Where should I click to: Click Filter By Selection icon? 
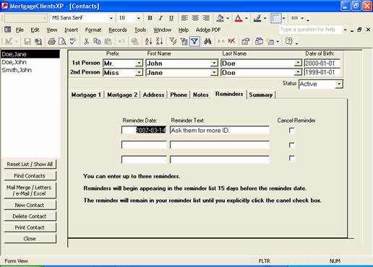(x=173, y=41)
